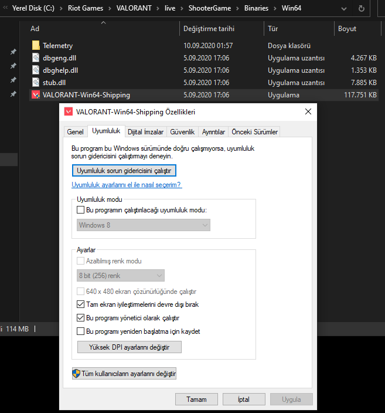Switch to the Güvenlik tab

coord(182,131)
